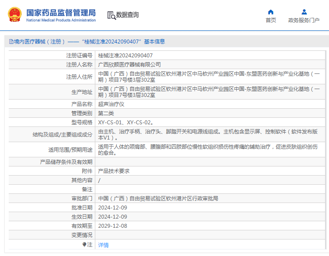Click the 数据查询 magnifier document icon

click(111, 15)
